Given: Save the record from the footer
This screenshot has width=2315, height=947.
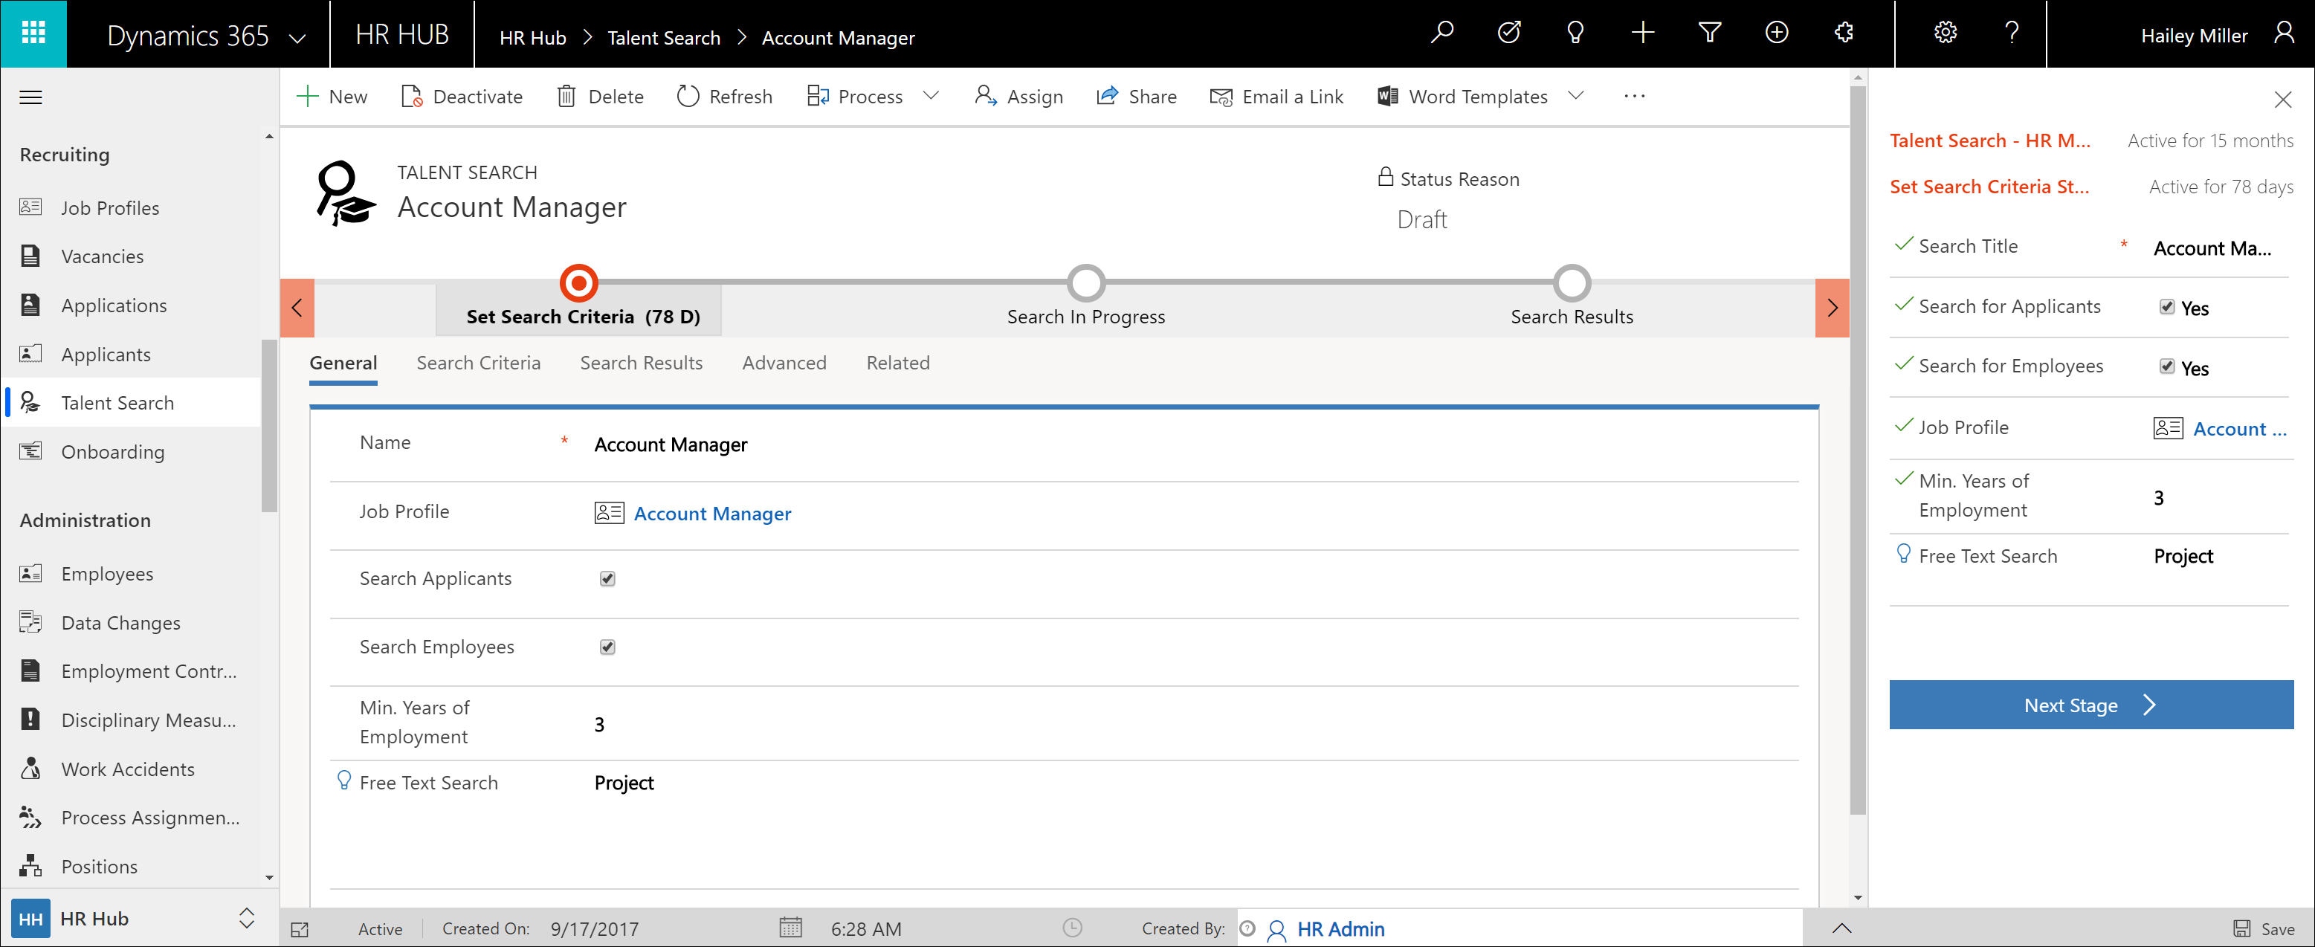Looking at the screenshot, I should click(x=2264, y=929).
